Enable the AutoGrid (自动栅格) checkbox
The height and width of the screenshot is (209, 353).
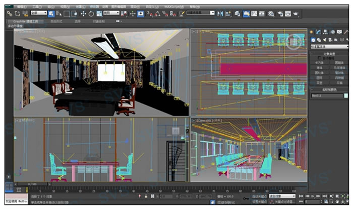point(319,58)
